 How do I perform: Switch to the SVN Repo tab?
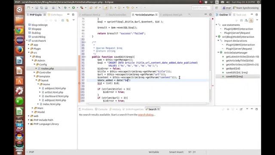click(55, 15)
